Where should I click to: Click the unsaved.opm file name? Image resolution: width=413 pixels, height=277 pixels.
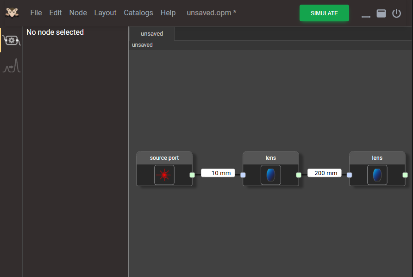click(x=212, y=13)
